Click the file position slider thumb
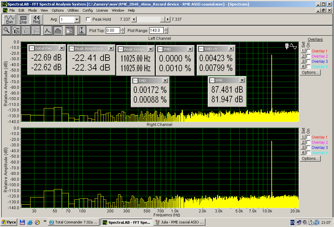This screenshot has height=227, width=334. [163, 19]
